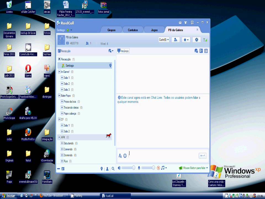This screenshot has height=199, width=265.
Task: Open the Opera desktop icon
Action: pyautogui.click(x=28, y=71)
